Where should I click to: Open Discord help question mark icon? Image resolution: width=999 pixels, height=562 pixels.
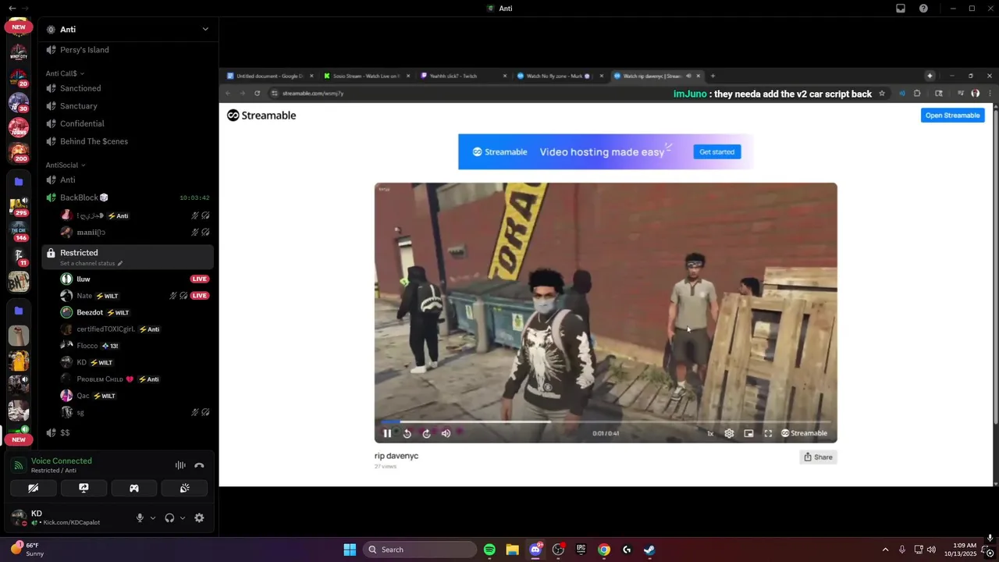click(923, 9)
